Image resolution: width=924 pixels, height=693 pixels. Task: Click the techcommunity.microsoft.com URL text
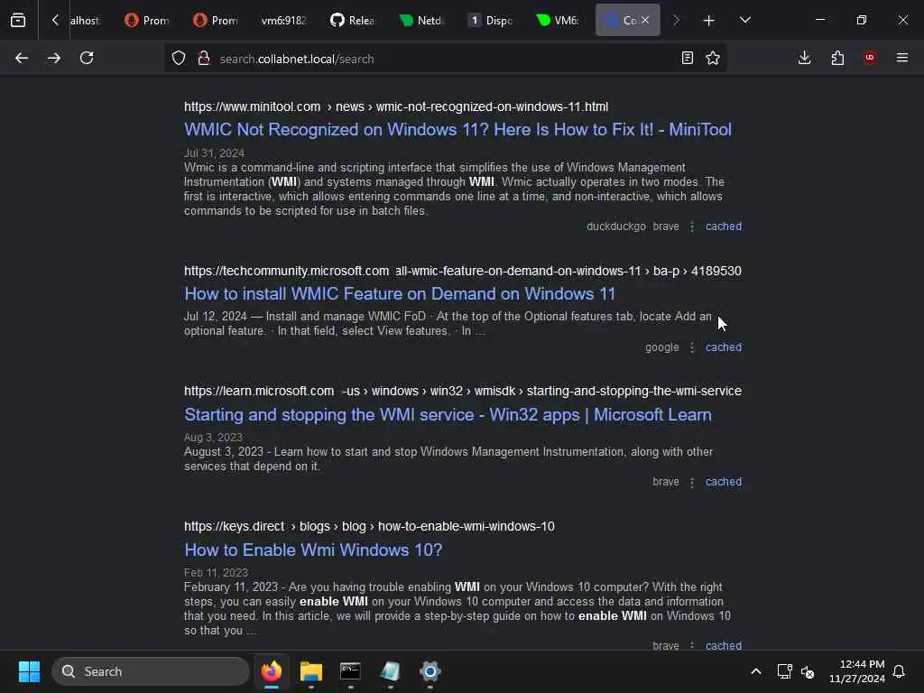(x=286, y=271)
